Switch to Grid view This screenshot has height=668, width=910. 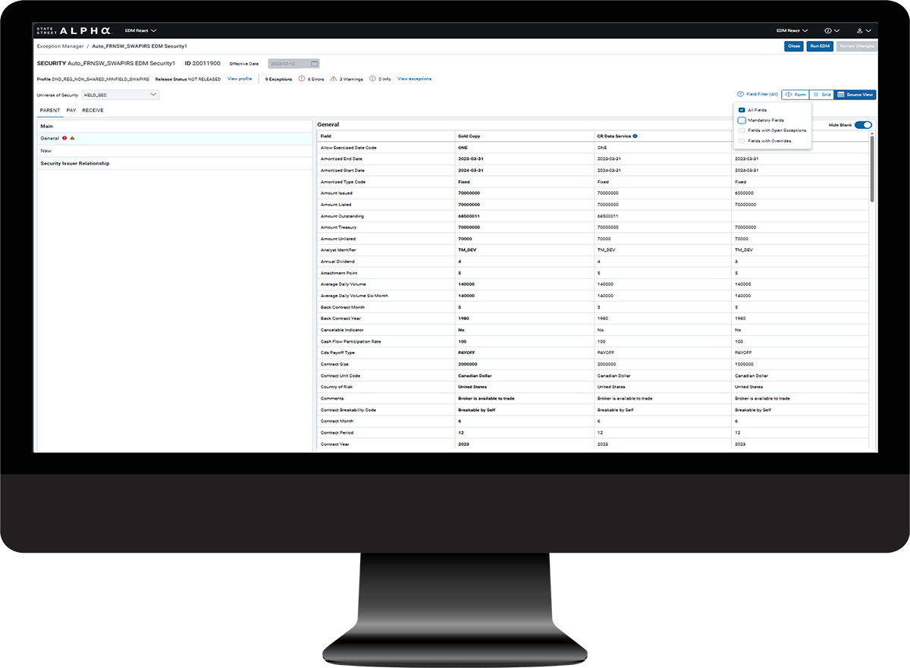coord(822,95)
